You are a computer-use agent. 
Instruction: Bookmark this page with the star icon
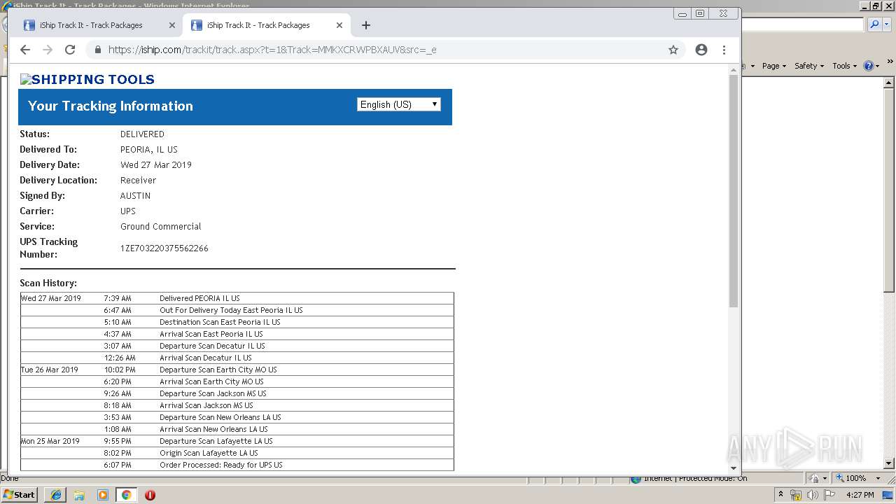(673, 50)
